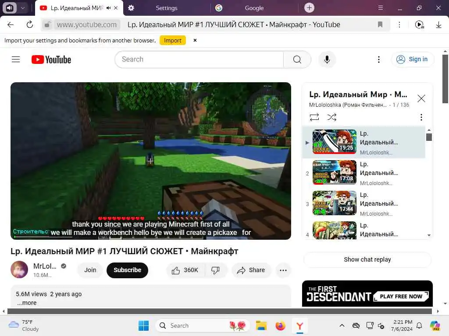Image resolution: width=449 pixels, height=336 pixels.
Task: Open browser hamburger main menu
Action: point(381,8)
